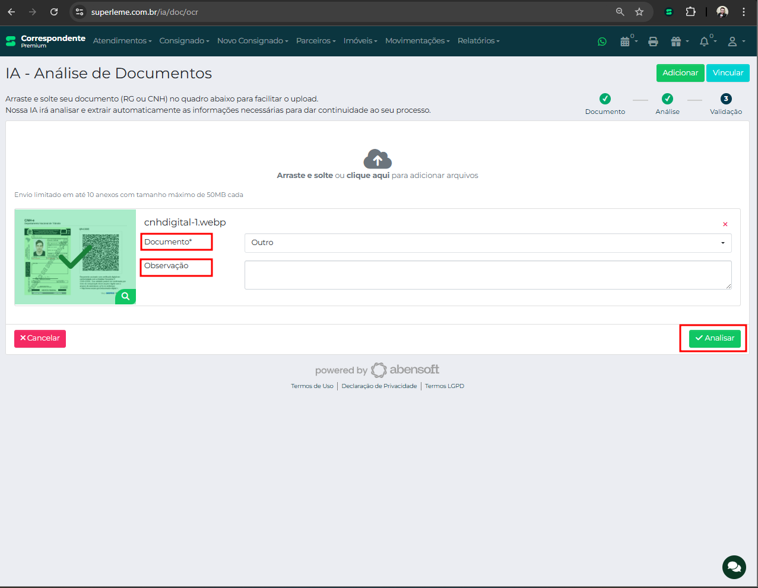Open the chat bubble support widget
758x588 pixels.
pyautogui.click(x=734, y=567)
